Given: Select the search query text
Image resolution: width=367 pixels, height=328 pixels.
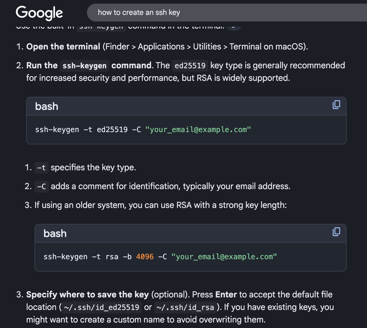Looking at the screenshot, I should (x=139, y=12).
